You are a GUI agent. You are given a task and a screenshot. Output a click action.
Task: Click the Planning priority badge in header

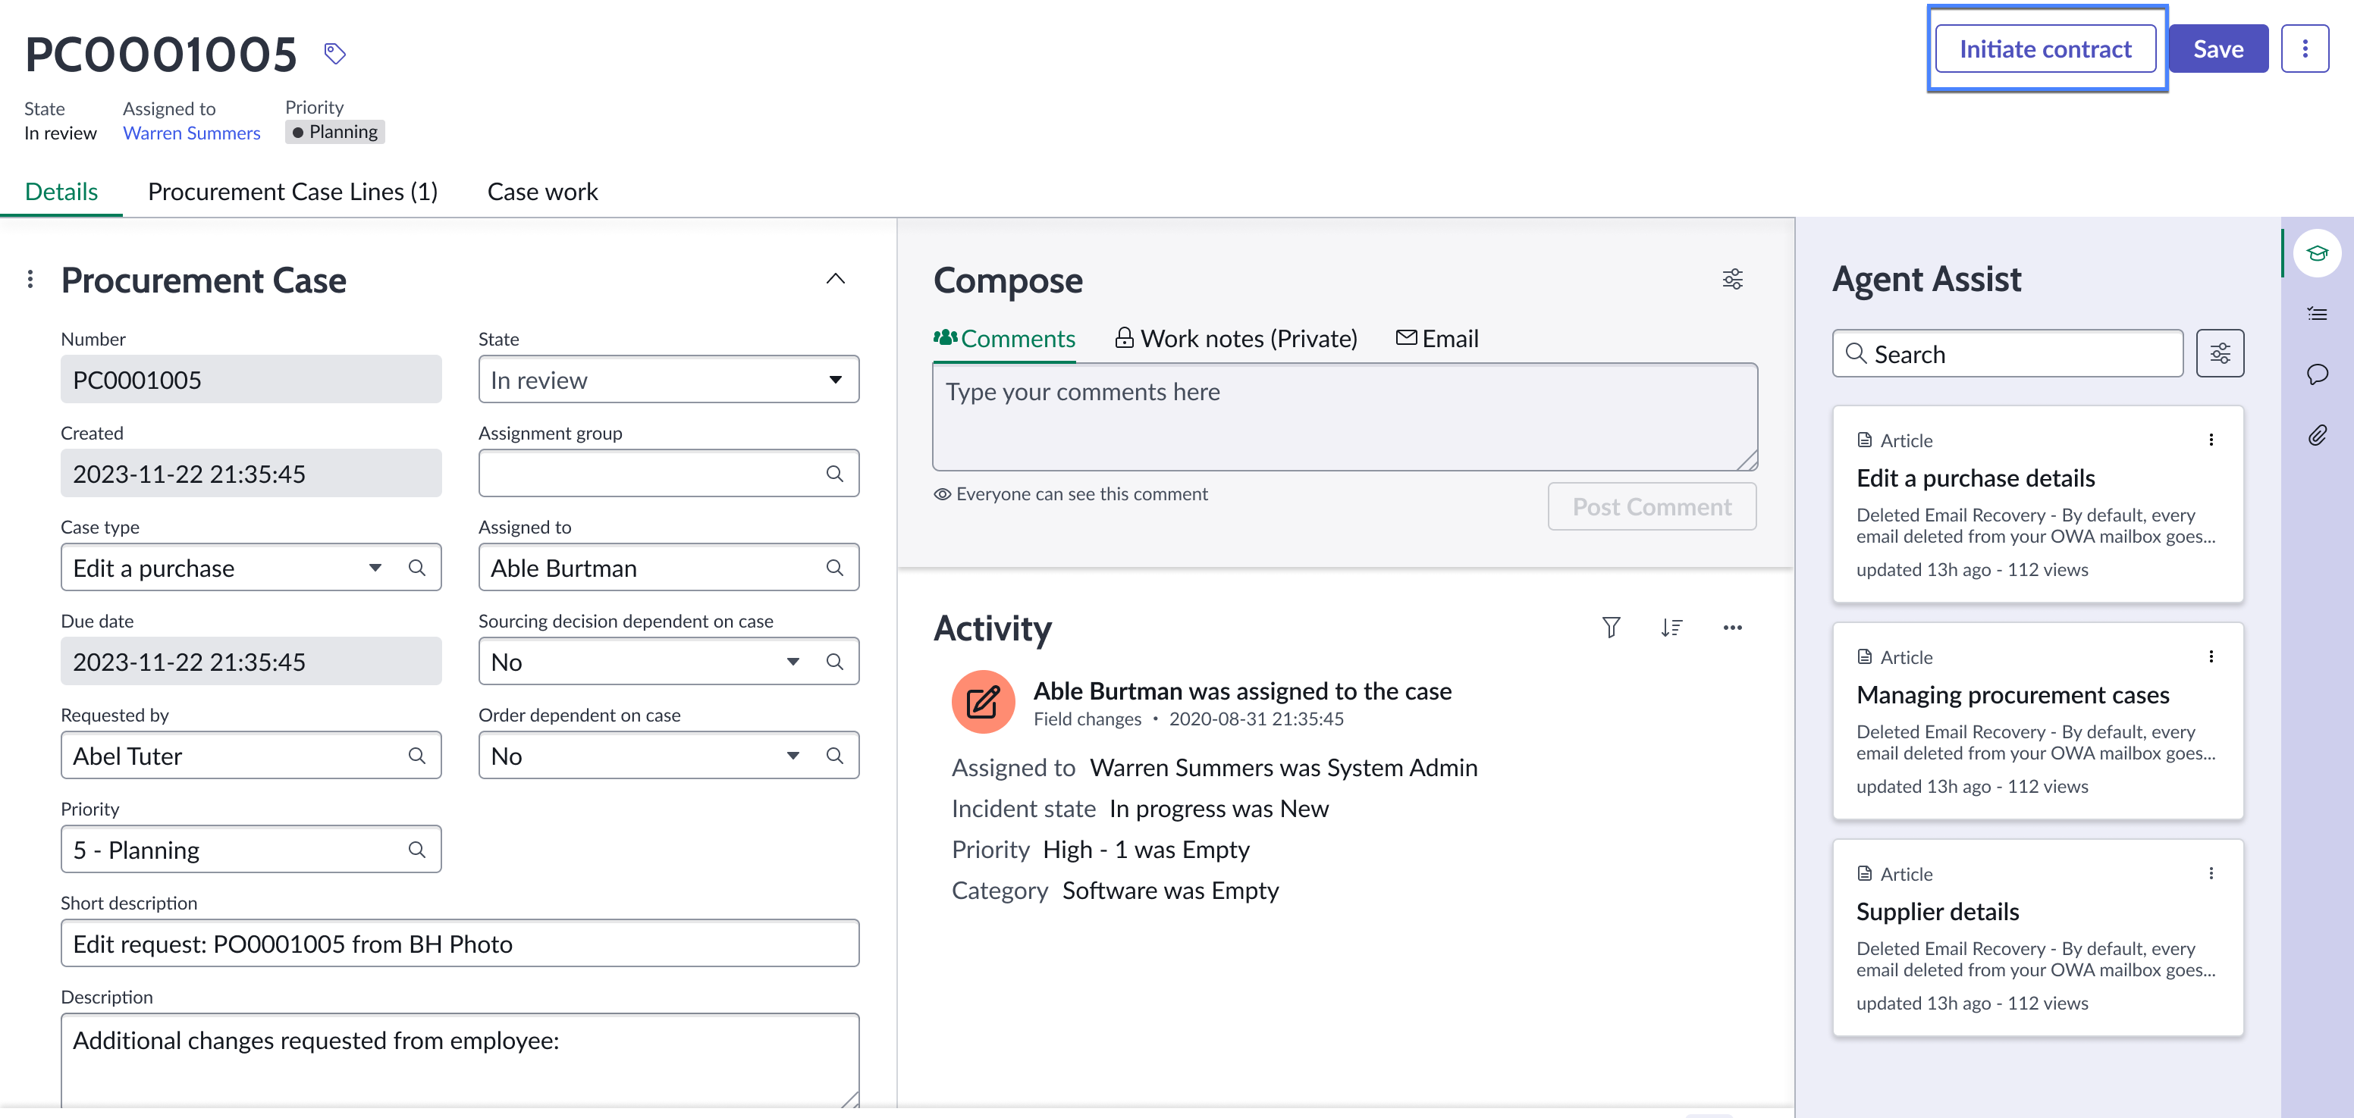(334, 132)
